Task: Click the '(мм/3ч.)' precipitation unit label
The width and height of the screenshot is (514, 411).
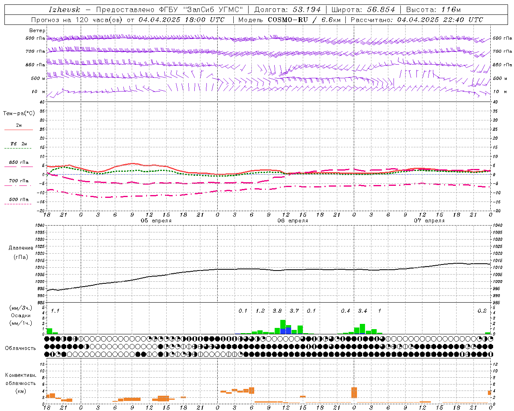Action: tap(20, 308)
